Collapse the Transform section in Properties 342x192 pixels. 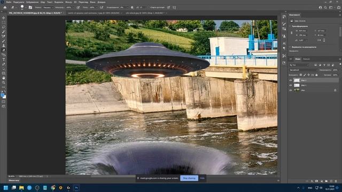pos(290,26)
